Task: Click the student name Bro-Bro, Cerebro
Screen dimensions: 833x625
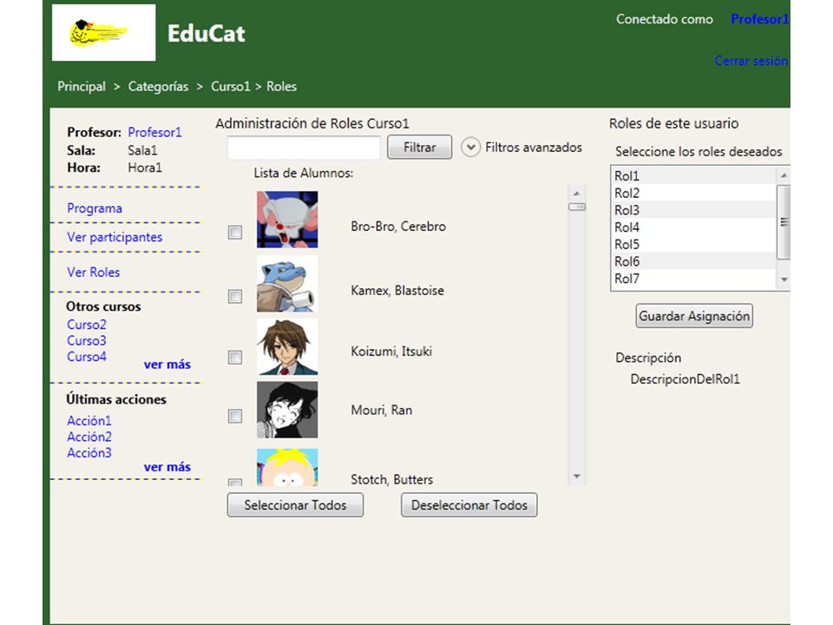Action: (398, 227)
